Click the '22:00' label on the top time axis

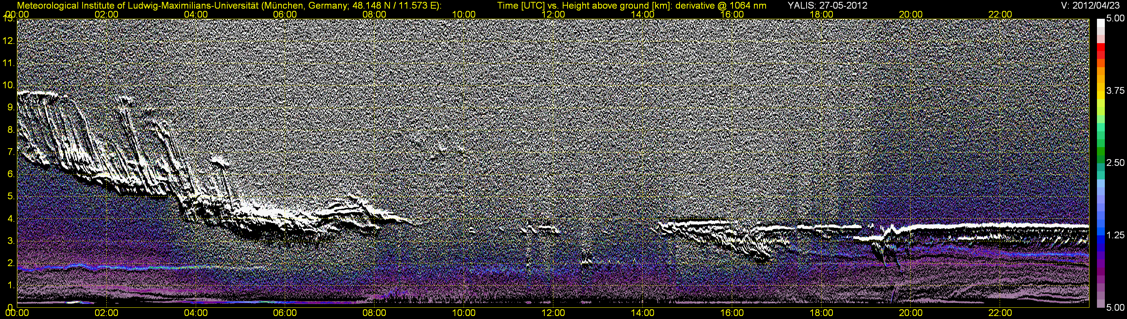pyautogui.click(x=1000, y=14)
